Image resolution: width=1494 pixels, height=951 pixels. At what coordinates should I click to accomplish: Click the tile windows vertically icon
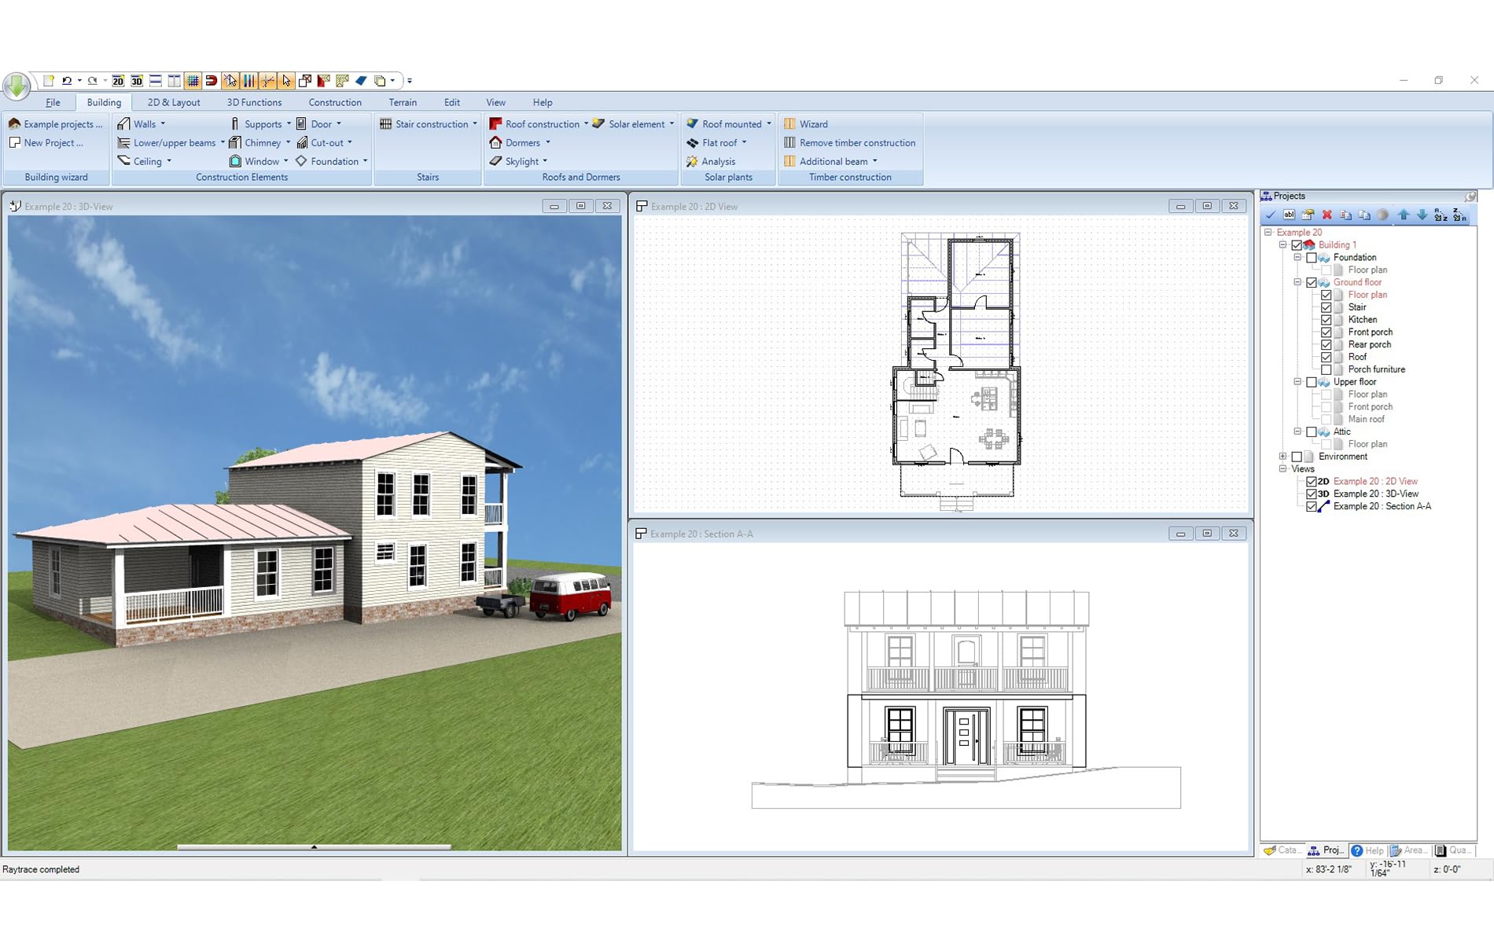(174, 81)
